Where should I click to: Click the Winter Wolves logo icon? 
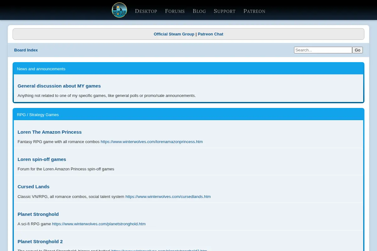point(119,10)
